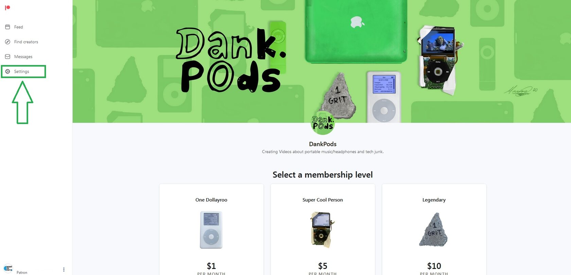Click the Settings gear icon
The image size is (571, 275).
pyautogui.click(x=7, y=71)
